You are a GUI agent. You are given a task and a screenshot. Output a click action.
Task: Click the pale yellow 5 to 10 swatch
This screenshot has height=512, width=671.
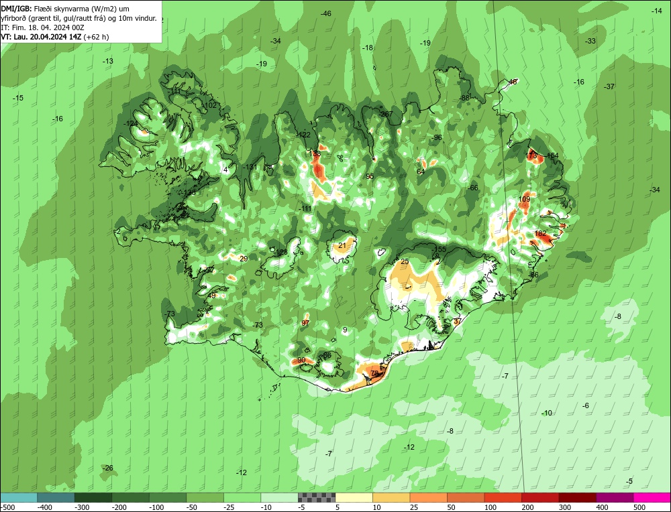click(354, 497)
